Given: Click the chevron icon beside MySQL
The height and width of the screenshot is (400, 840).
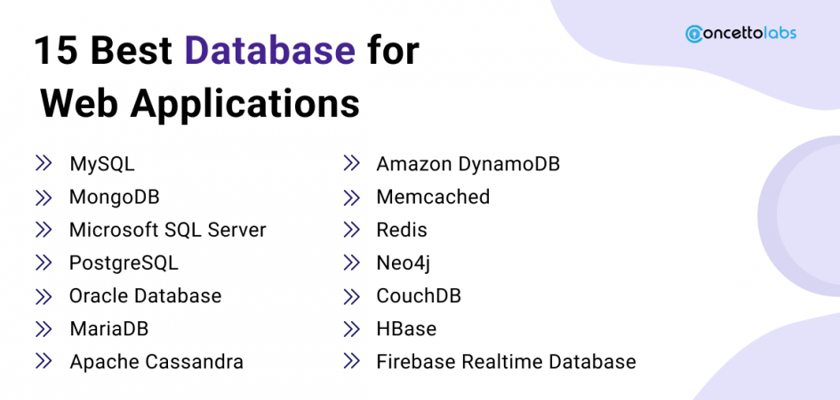Looking at the screenshot, I should click(x=44, y=163).
